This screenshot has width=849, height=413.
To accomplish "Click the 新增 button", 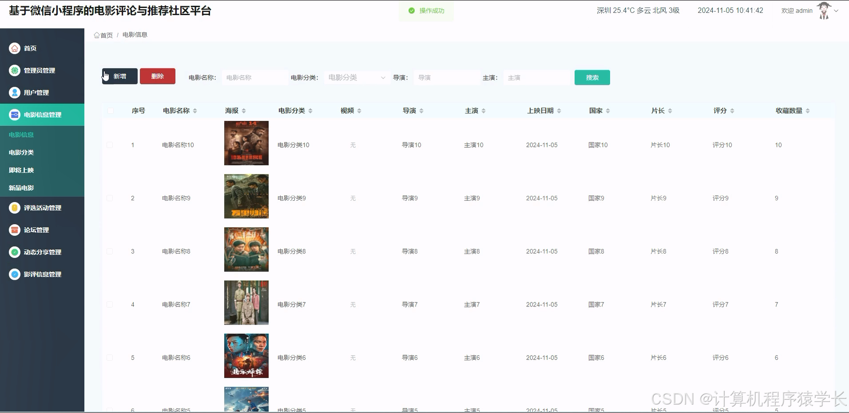I will pyautogui.click(x=120, y=76).
